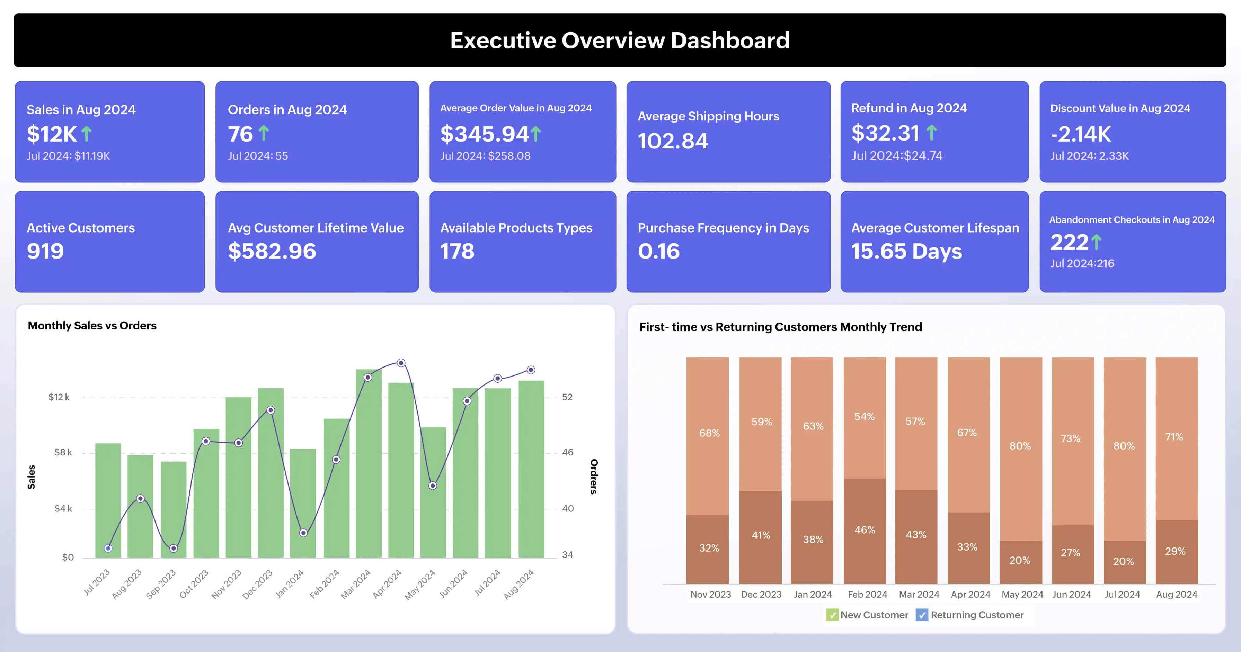Click the up arrow next to 222 checkouts

click(x=1096, y=242)
